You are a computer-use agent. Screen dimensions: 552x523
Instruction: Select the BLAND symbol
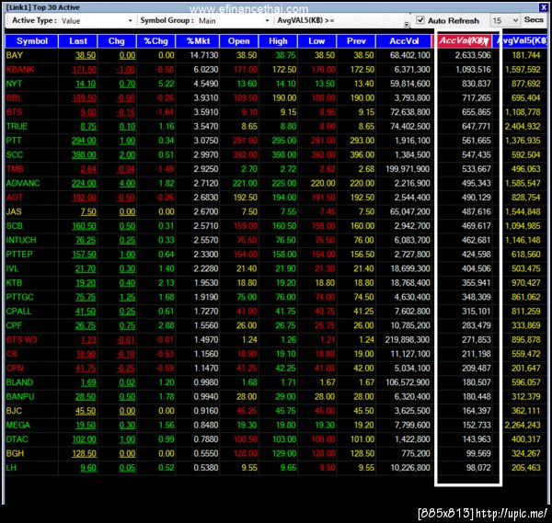(19, 382)
